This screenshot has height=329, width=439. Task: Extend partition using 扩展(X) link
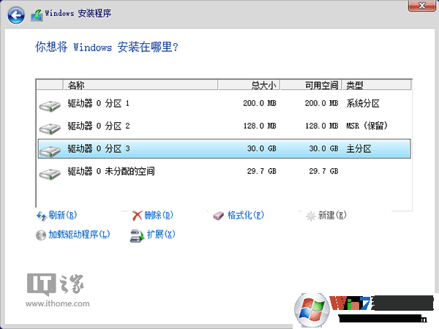(161, 234)
